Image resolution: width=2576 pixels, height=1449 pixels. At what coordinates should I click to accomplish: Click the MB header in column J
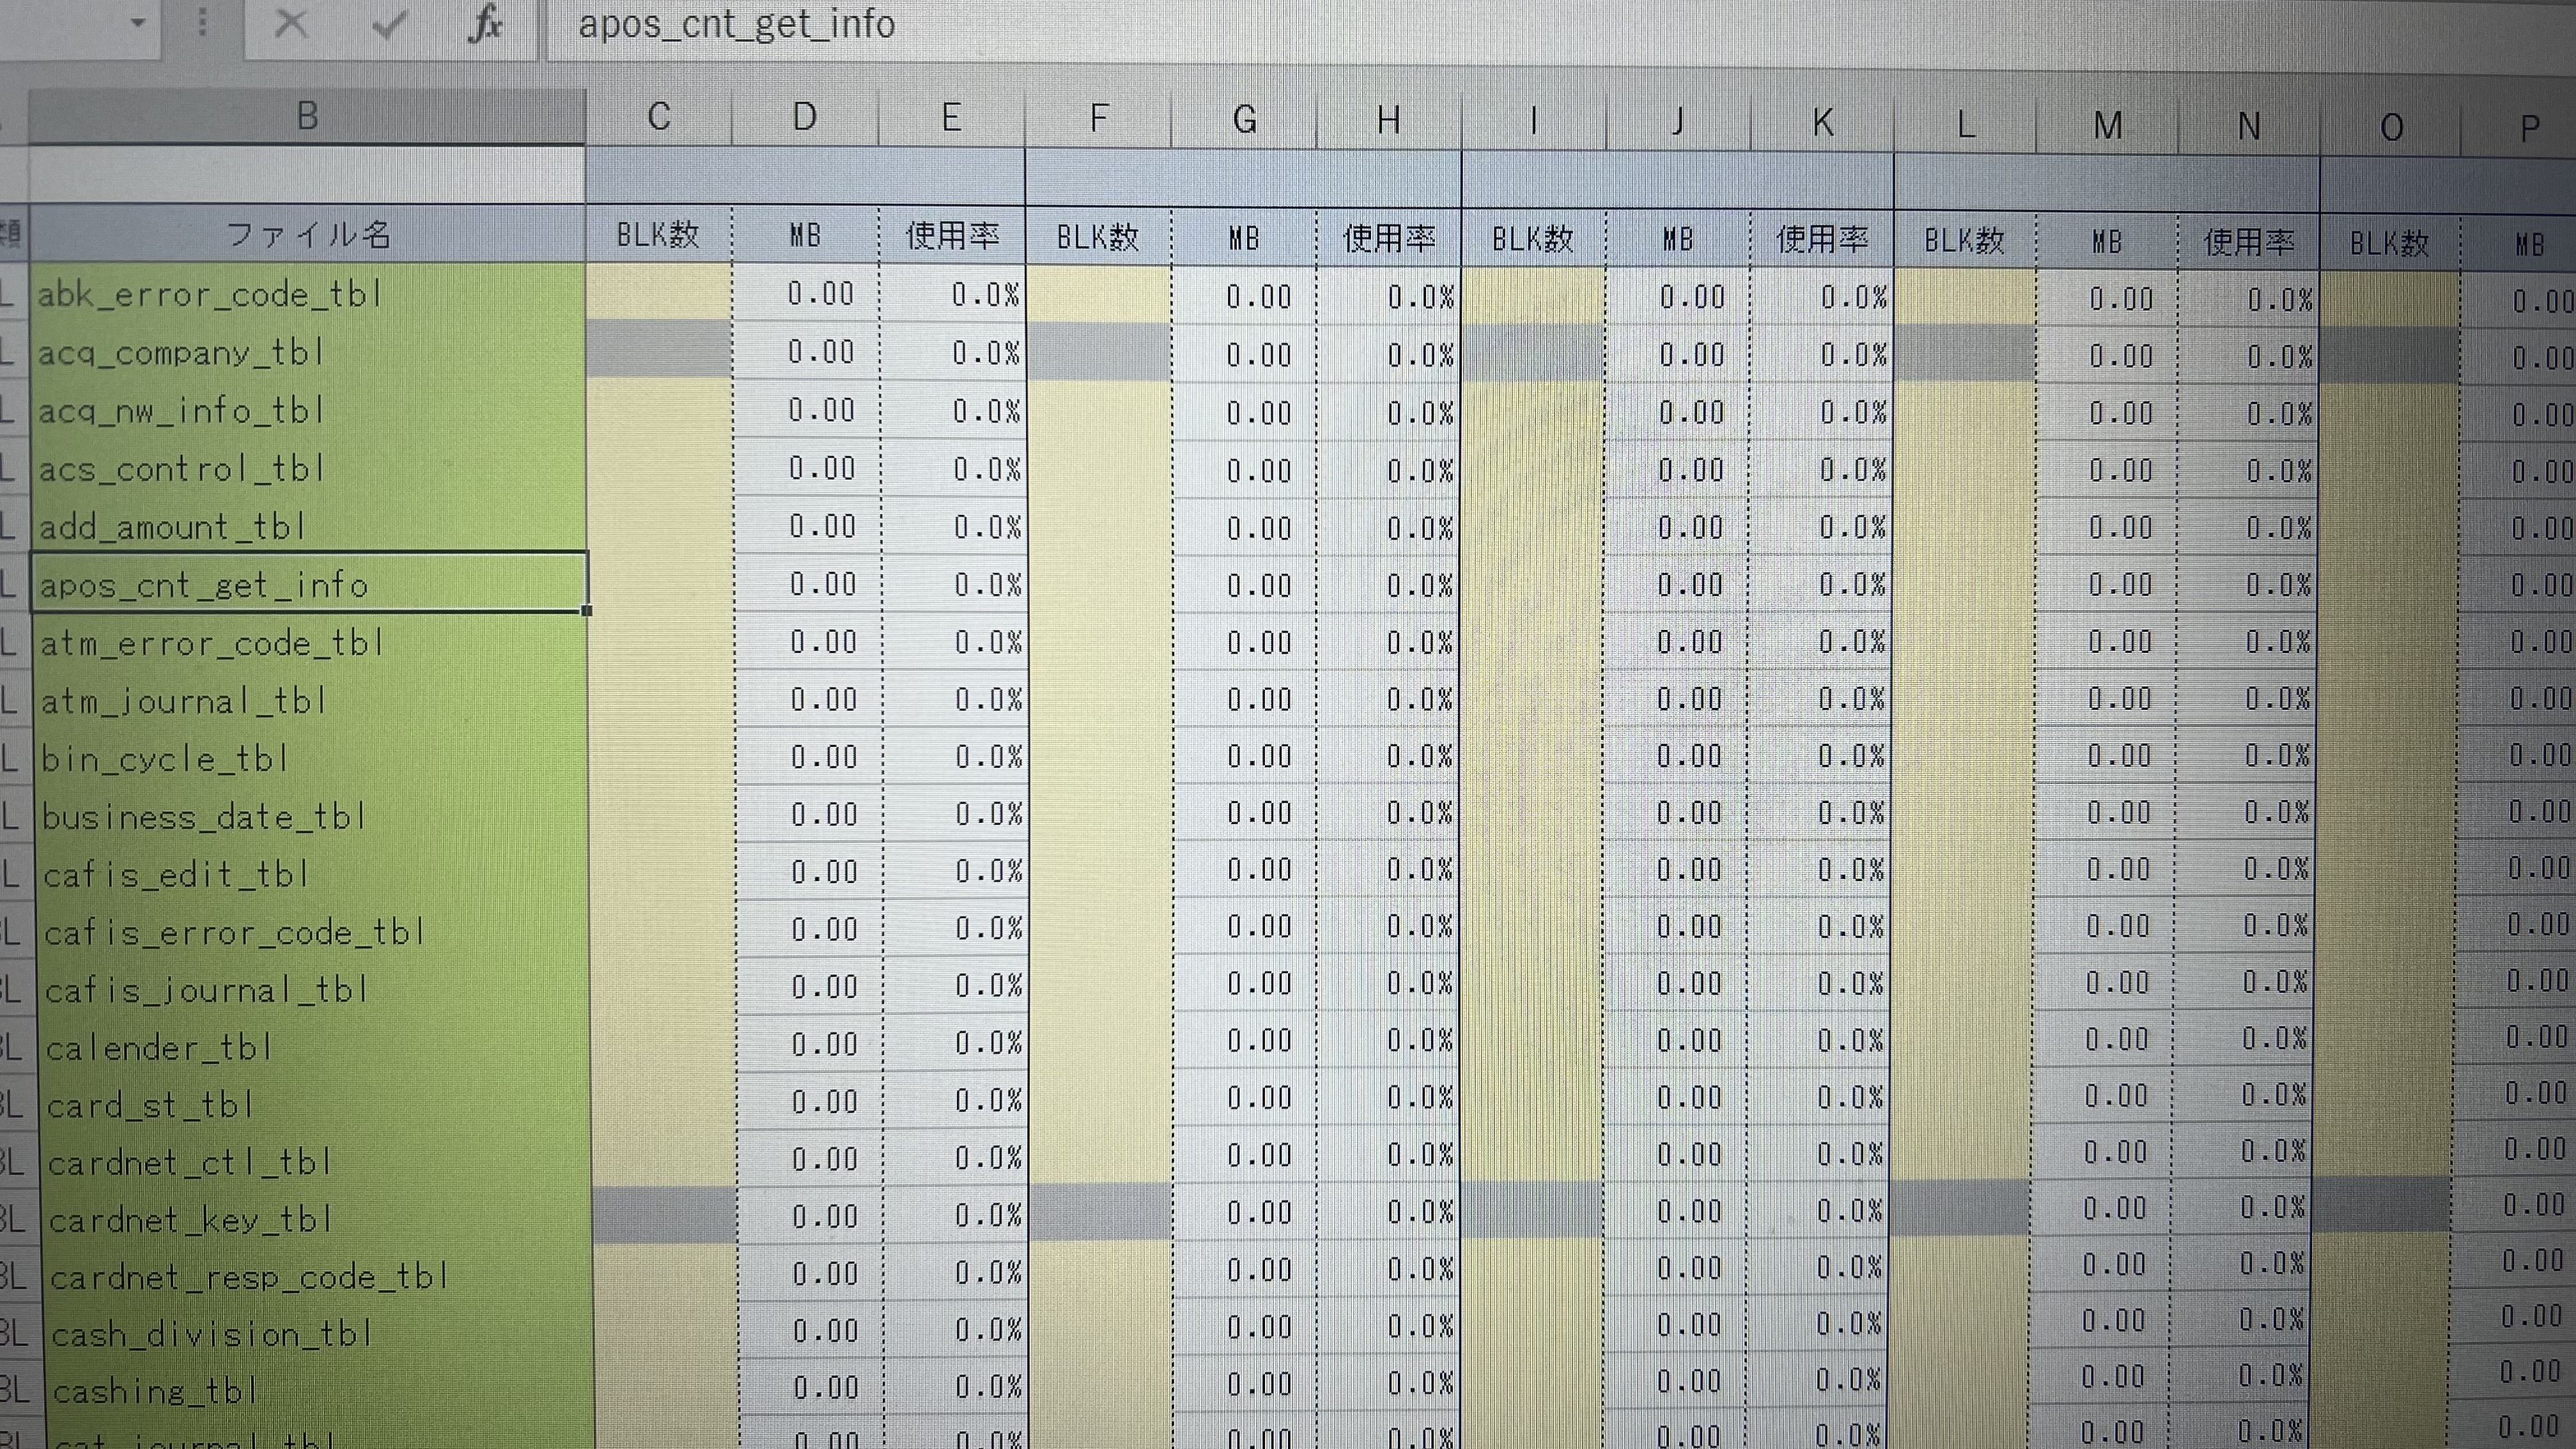[x=1678, y=240]
